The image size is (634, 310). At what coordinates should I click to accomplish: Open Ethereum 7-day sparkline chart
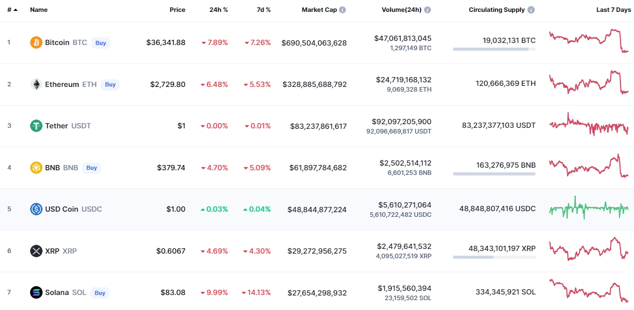click(589, 82)
